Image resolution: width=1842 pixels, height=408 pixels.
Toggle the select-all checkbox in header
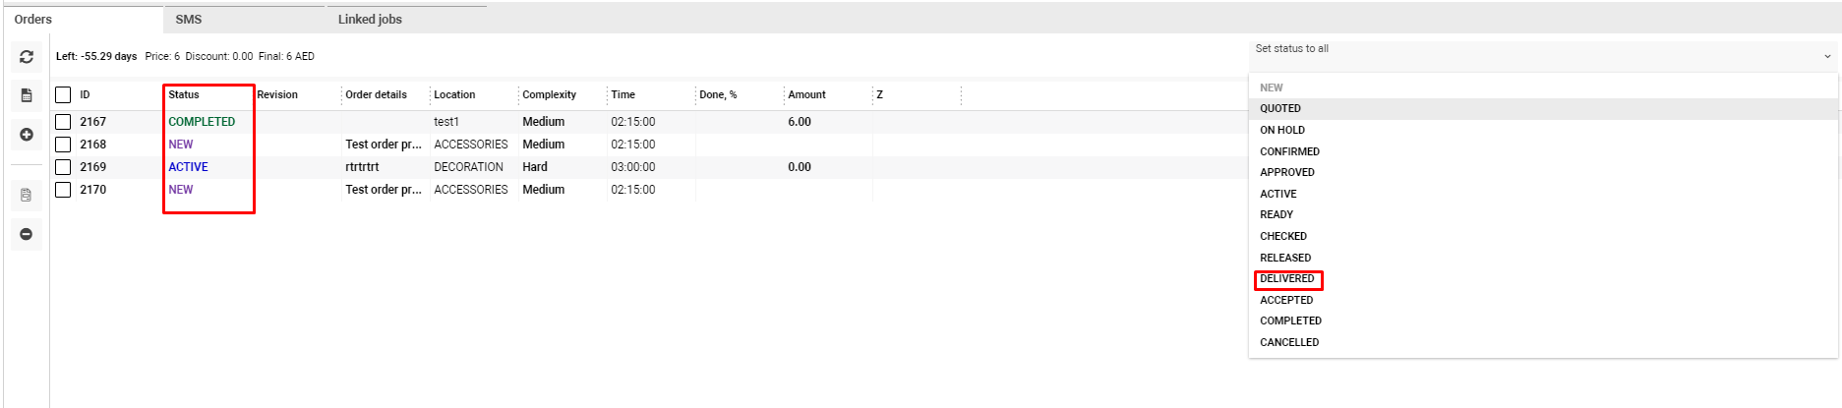(63, 94)
